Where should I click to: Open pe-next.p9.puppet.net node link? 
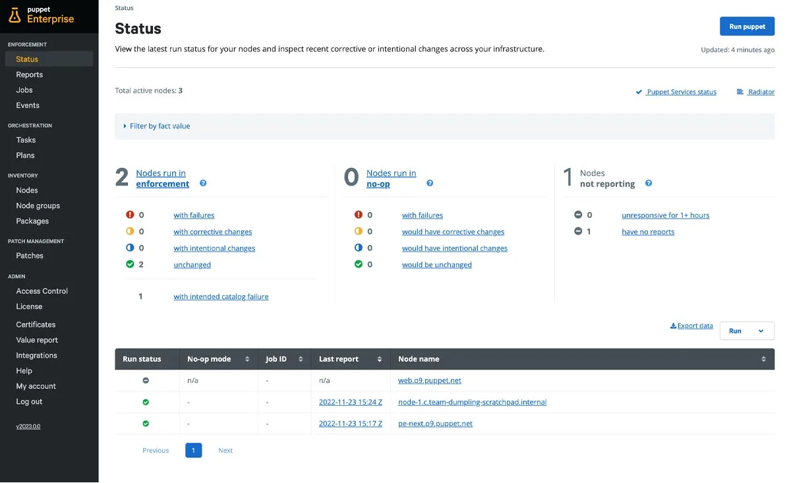pyautogui.click(x=435, y=424)
